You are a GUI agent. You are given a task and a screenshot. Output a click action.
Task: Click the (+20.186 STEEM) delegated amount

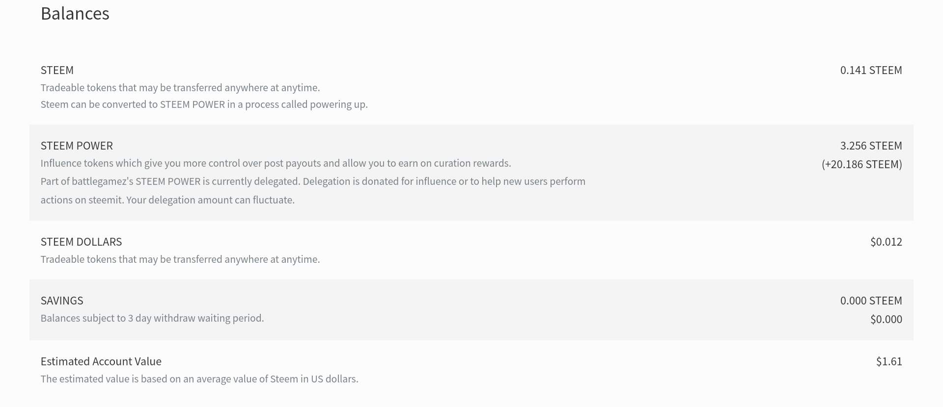click(x=861, y=164)
